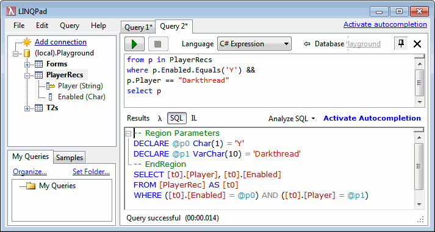The width and height of the screenshot is (435, 232).
Task: Click the Player key column icon
Action: 51,86
